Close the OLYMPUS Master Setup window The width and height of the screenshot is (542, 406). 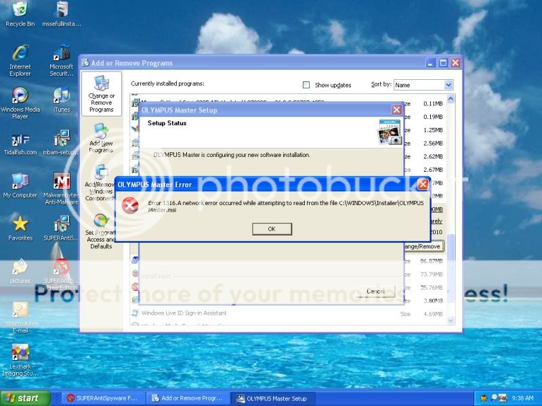point(396,110)
